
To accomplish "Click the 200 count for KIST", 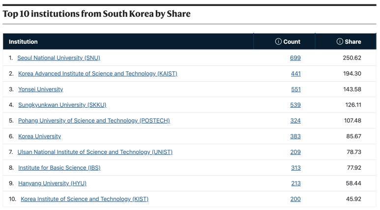I will 295,199.
